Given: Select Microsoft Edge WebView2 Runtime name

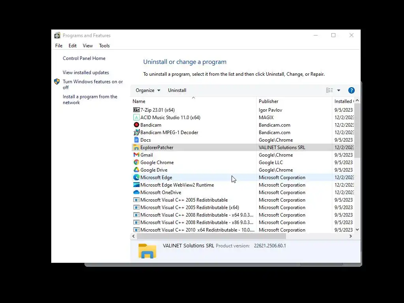Looking at the screenshot, I should pyautogui.click(x=177, y=185).
